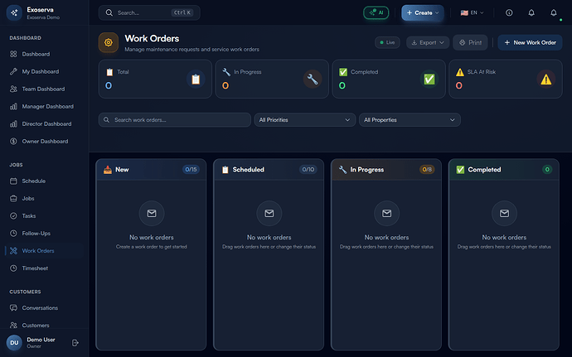This screenshot has height=357, width=572.
Task: Open the Create dropdown menu
Action: (422, 13)
